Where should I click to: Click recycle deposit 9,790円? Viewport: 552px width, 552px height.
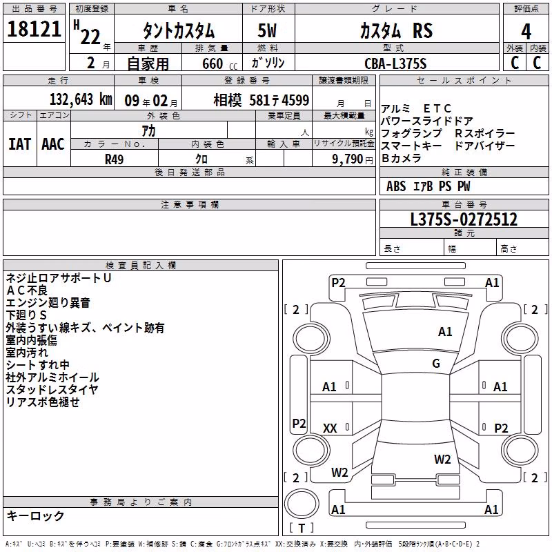[353, 159]
